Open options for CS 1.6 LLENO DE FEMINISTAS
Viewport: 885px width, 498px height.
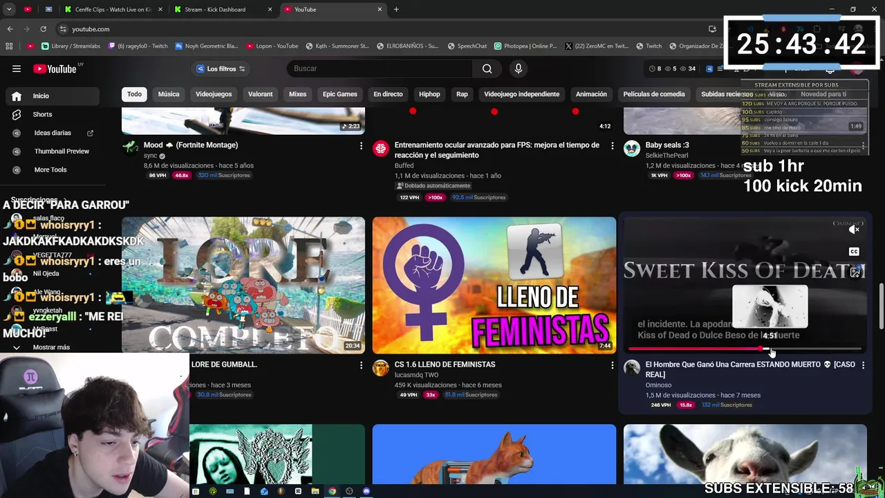(x=612, y=365)
